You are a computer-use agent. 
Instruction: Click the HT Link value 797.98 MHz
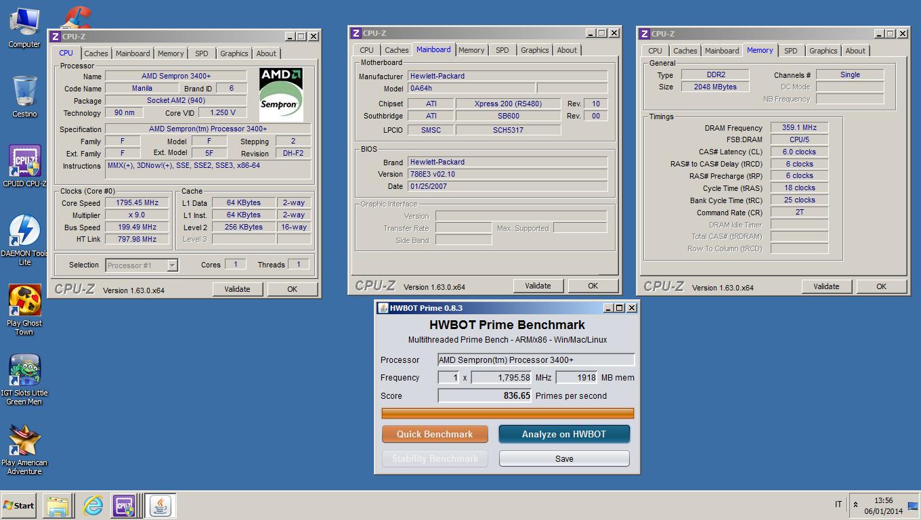point(138,239)
